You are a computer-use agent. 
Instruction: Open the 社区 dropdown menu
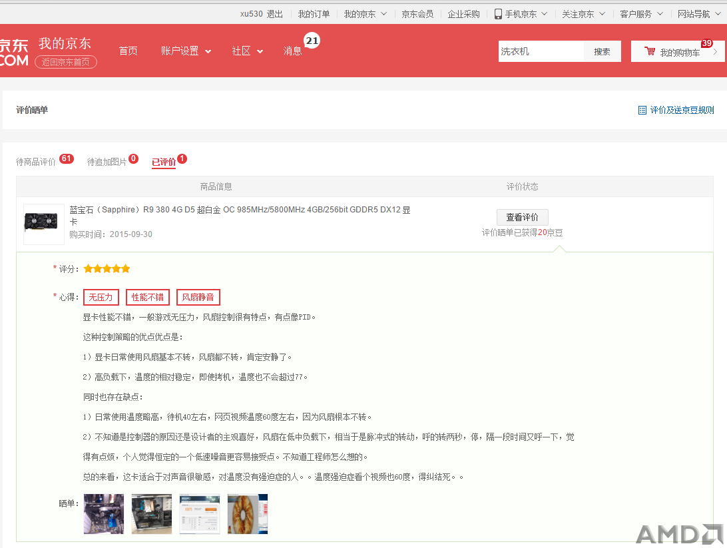247,51
